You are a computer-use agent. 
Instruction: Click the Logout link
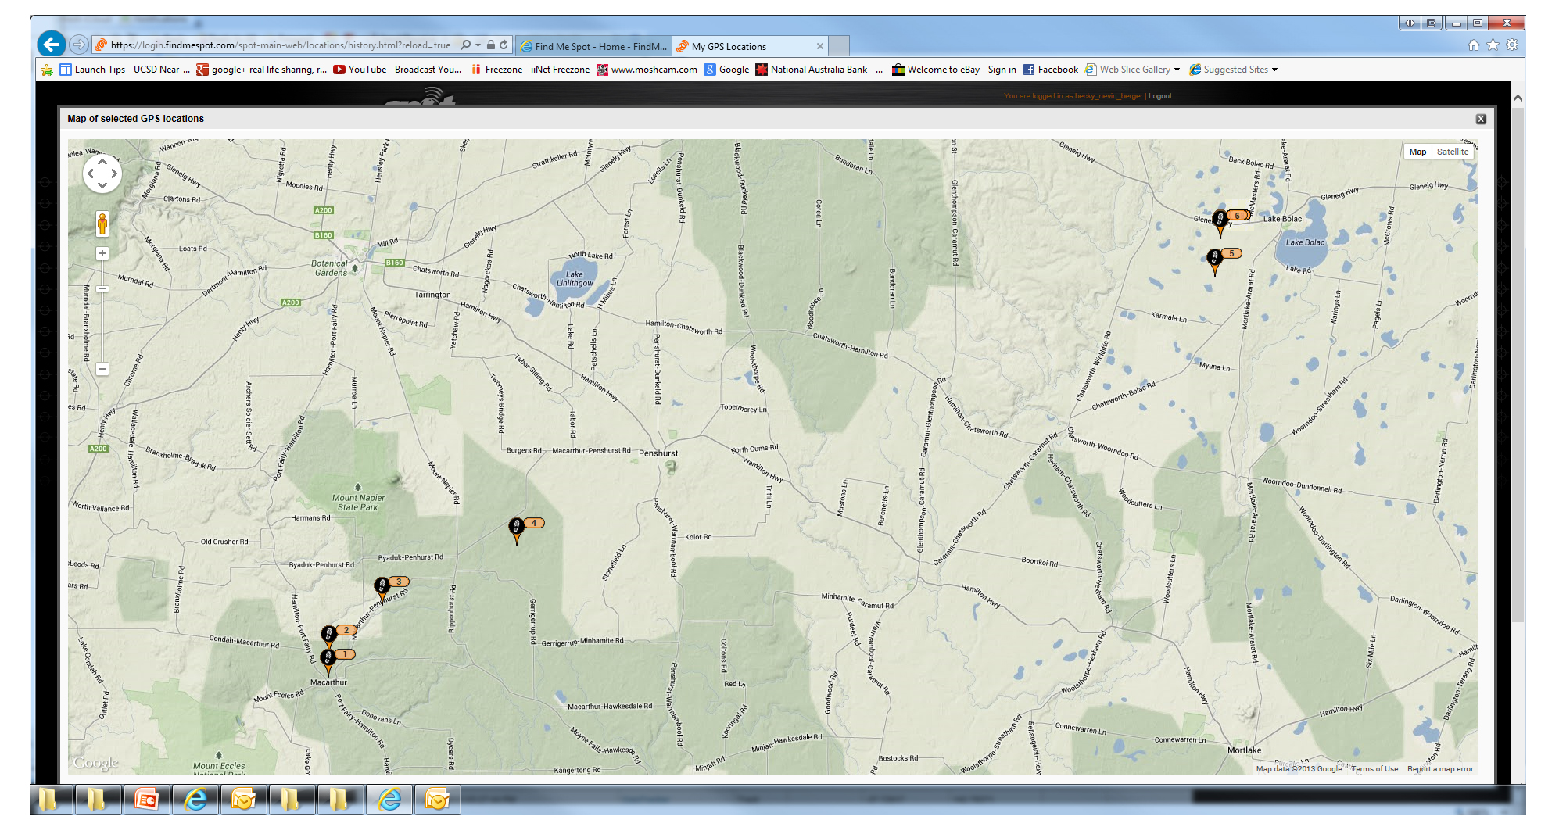(x=1159, y=96)
